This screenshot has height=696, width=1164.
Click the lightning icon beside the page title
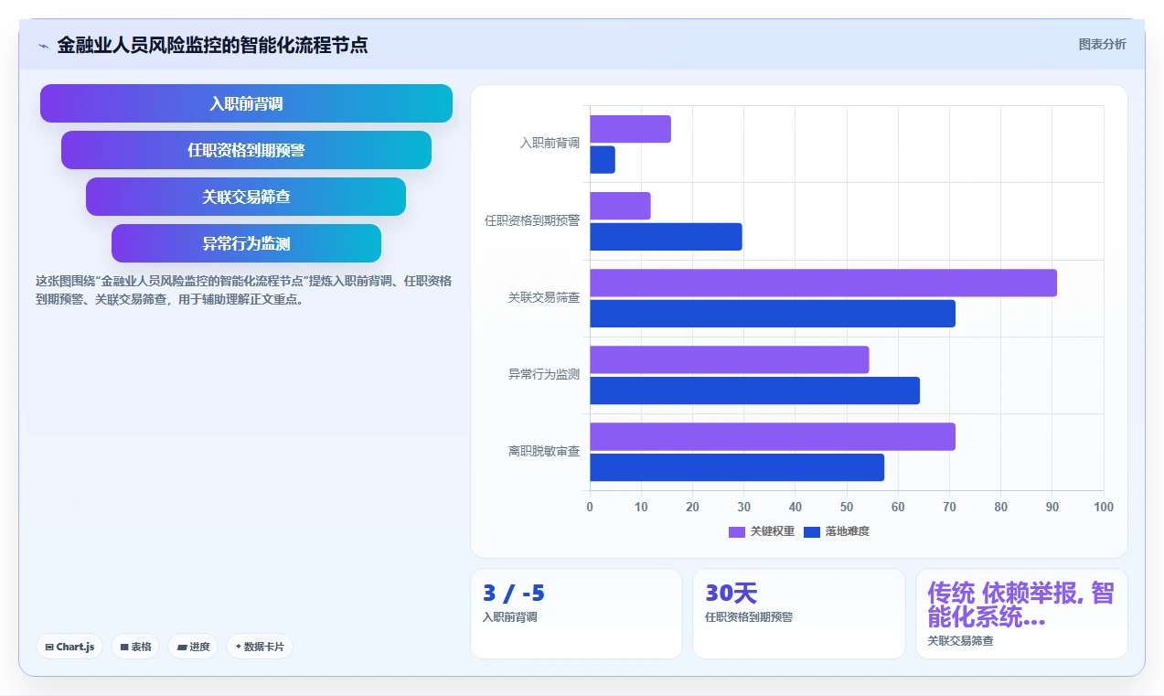point(43,46)
